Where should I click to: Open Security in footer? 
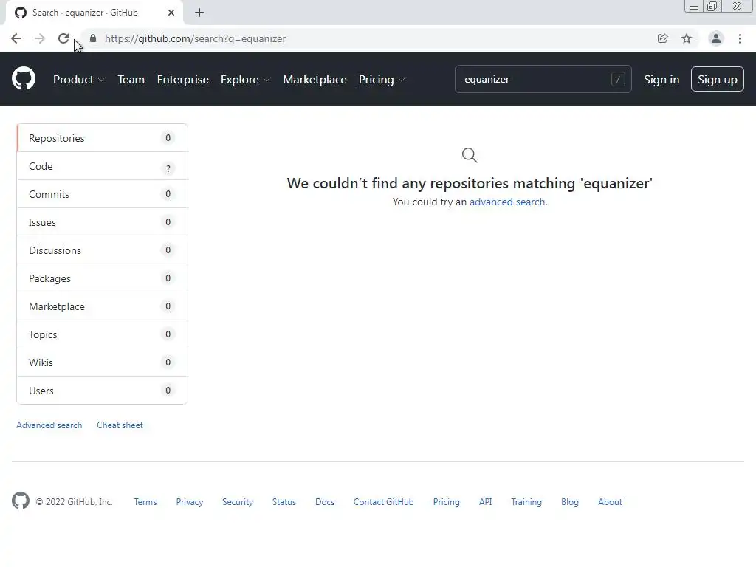(238, 502)
